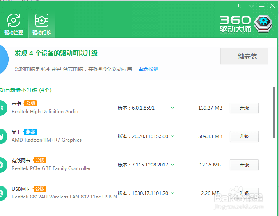Image resolution: width=279 pixels, height=216 pixels.
Task: Close the 360驱动大师 window
Action: pos(272,6)
